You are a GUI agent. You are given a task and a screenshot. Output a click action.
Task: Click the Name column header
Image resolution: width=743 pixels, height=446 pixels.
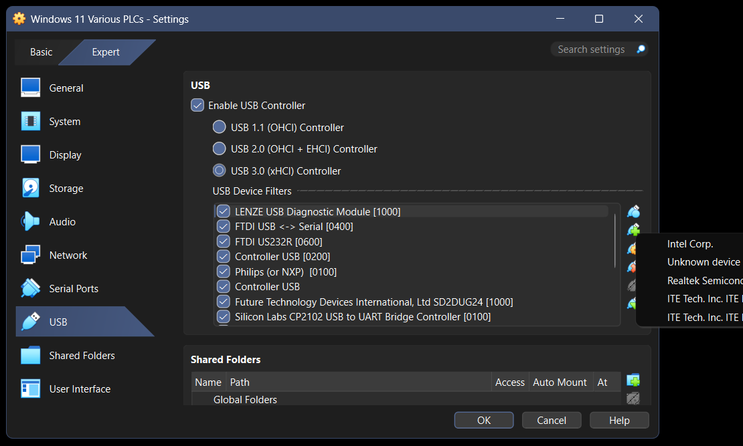[x=208, y=382]
